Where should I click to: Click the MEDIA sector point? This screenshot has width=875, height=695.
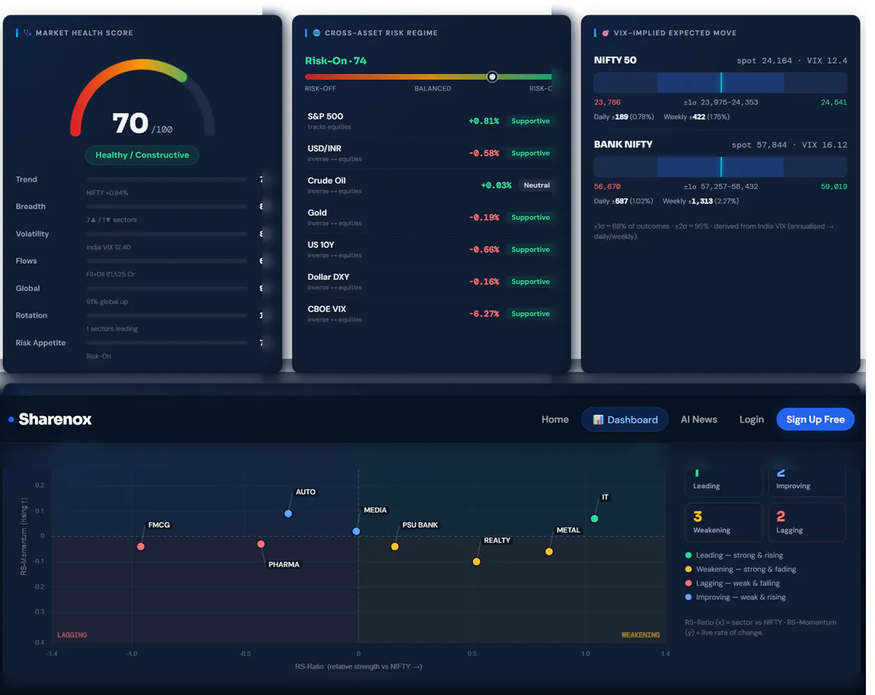pyautogui.click(x=356, y=532)
